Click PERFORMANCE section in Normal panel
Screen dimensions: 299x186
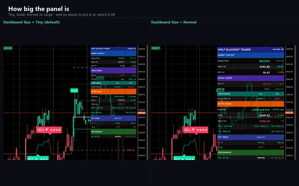coord(250,153)
